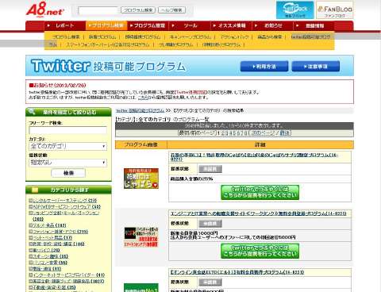The height and width of the screenshot is (292, 381).
Task: Go to results page 5
Action: tap(235, 133)
